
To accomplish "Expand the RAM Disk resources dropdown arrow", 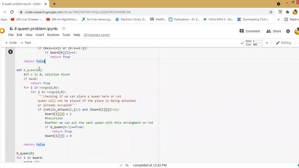I will (x=267, y=43).
